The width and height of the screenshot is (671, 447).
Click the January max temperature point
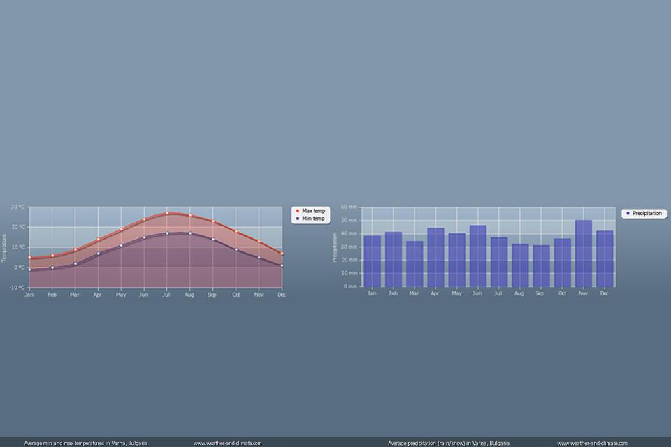(29, 258)
